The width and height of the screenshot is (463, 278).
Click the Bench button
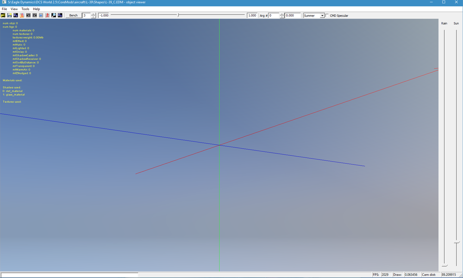tap(74, 15)
